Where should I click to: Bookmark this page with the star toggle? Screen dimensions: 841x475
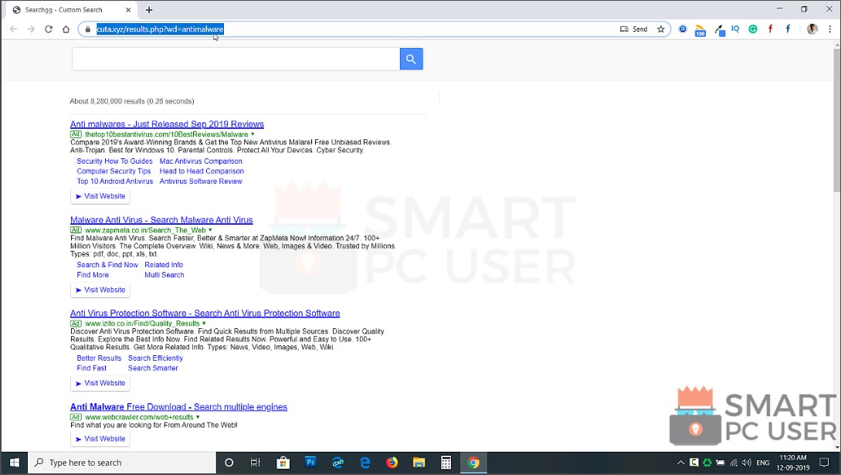tap(661, 29)
